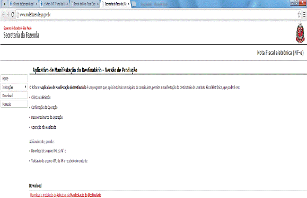Click the Confirmação da Operação bullet text
This screenshot has height=198, width=307.
(x=44, y=107)
